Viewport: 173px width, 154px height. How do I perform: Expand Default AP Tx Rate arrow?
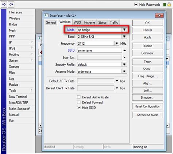[x=117, y=81]
